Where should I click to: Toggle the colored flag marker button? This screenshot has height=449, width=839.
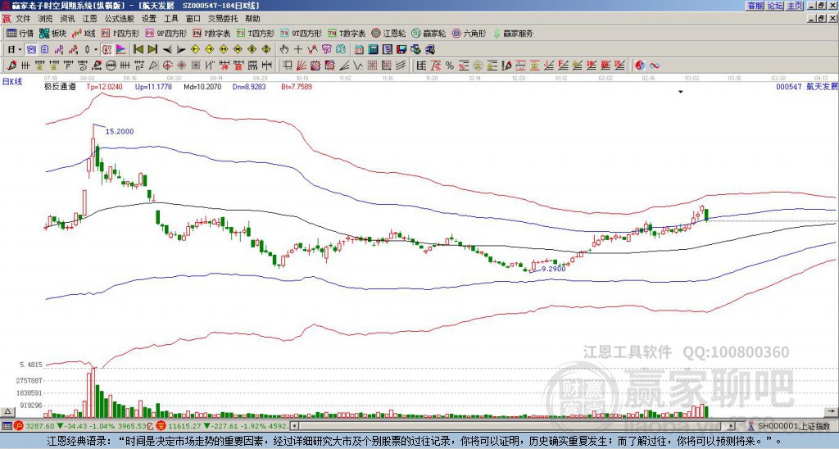point(121,50)
